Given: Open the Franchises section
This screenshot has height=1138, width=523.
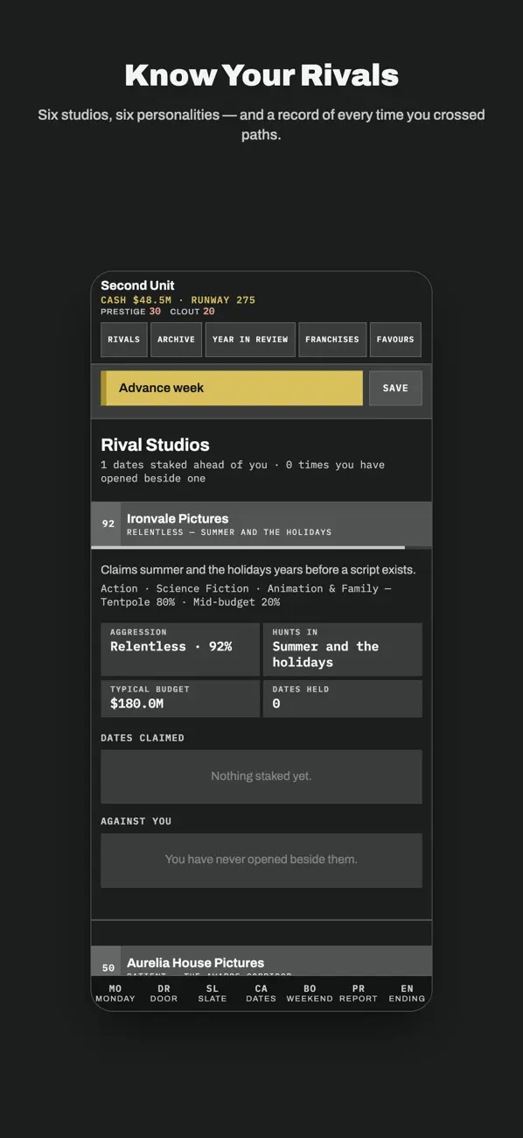Looking at the screenshot, I should pyautogui.click(x=332, y=340).
